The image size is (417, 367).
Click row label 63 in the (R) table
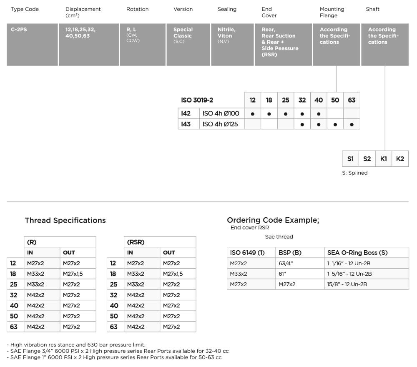click(x=15, y=327)
